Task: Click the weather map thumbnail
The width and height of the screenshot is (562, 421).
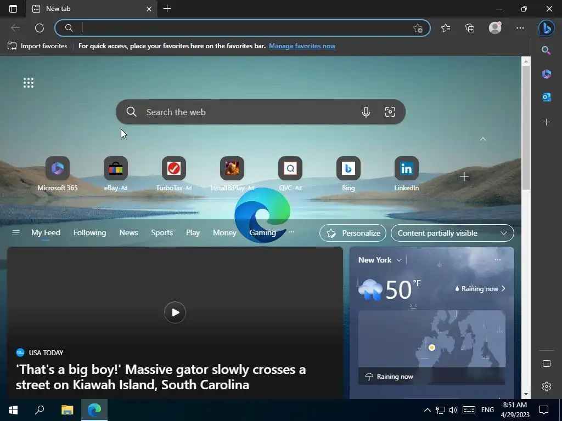Action: [431, 347]
